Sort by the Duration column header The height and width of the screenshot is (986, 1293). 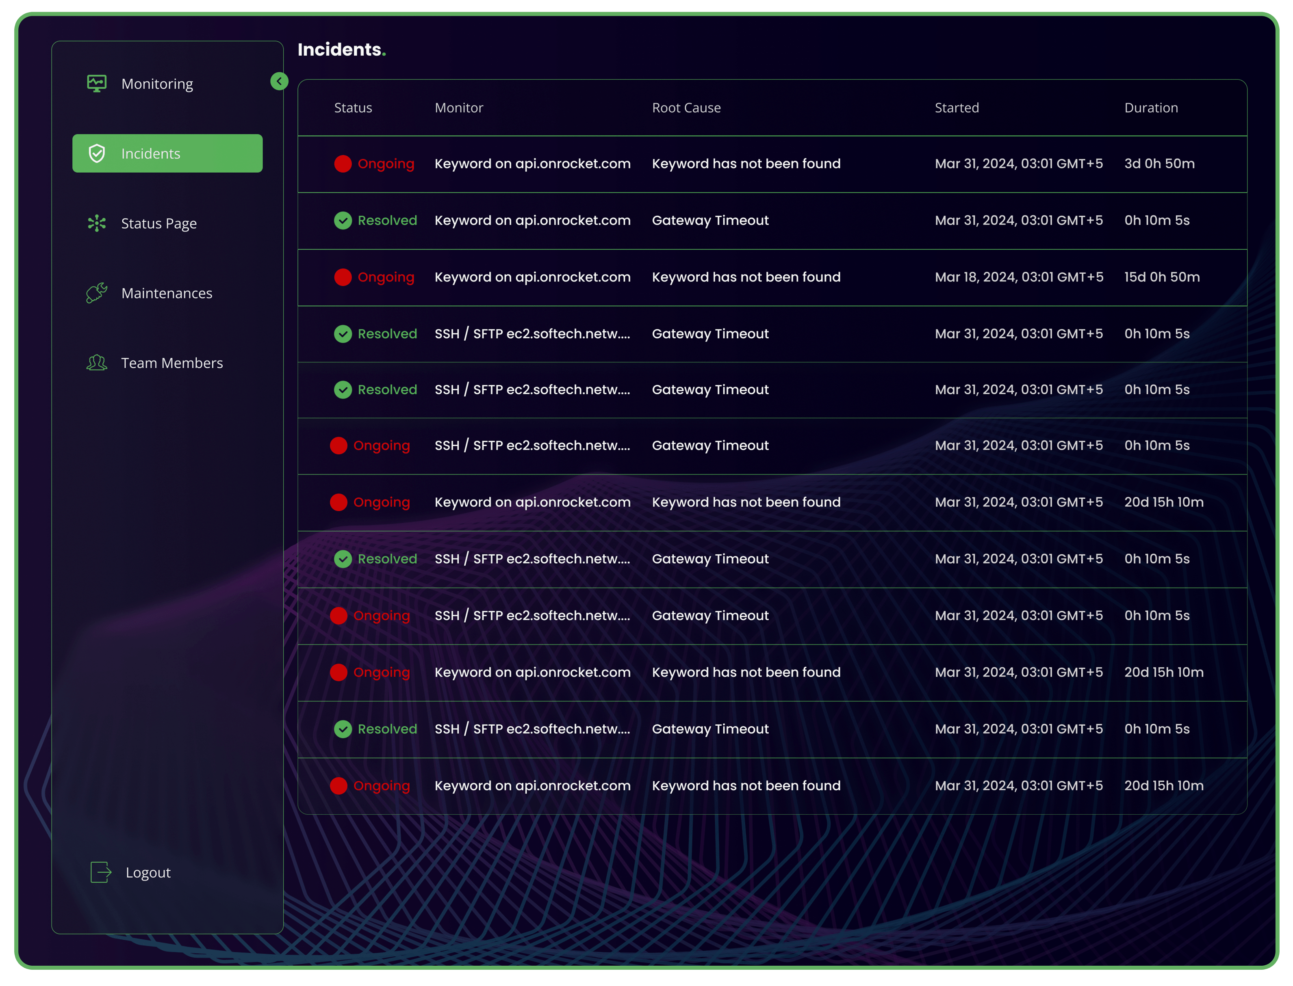coord(1150,108)
